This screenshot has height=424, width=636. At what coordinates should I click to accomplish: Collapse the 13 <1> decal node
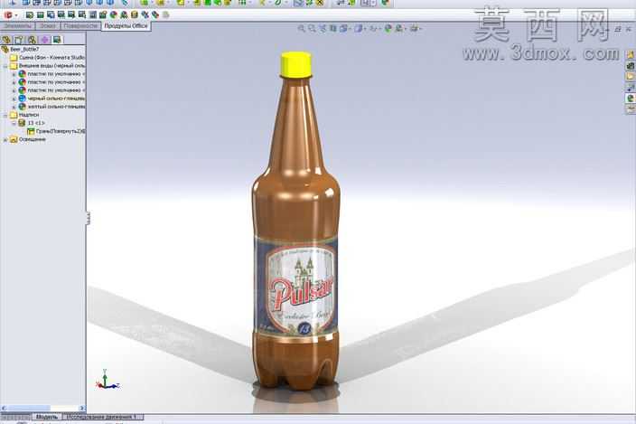(x=14, y=123)
